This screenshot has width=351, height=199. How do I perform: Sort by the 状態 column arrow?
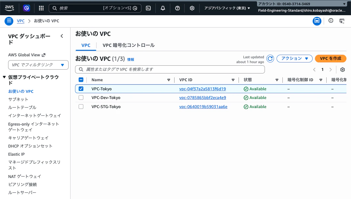[277, 80]
